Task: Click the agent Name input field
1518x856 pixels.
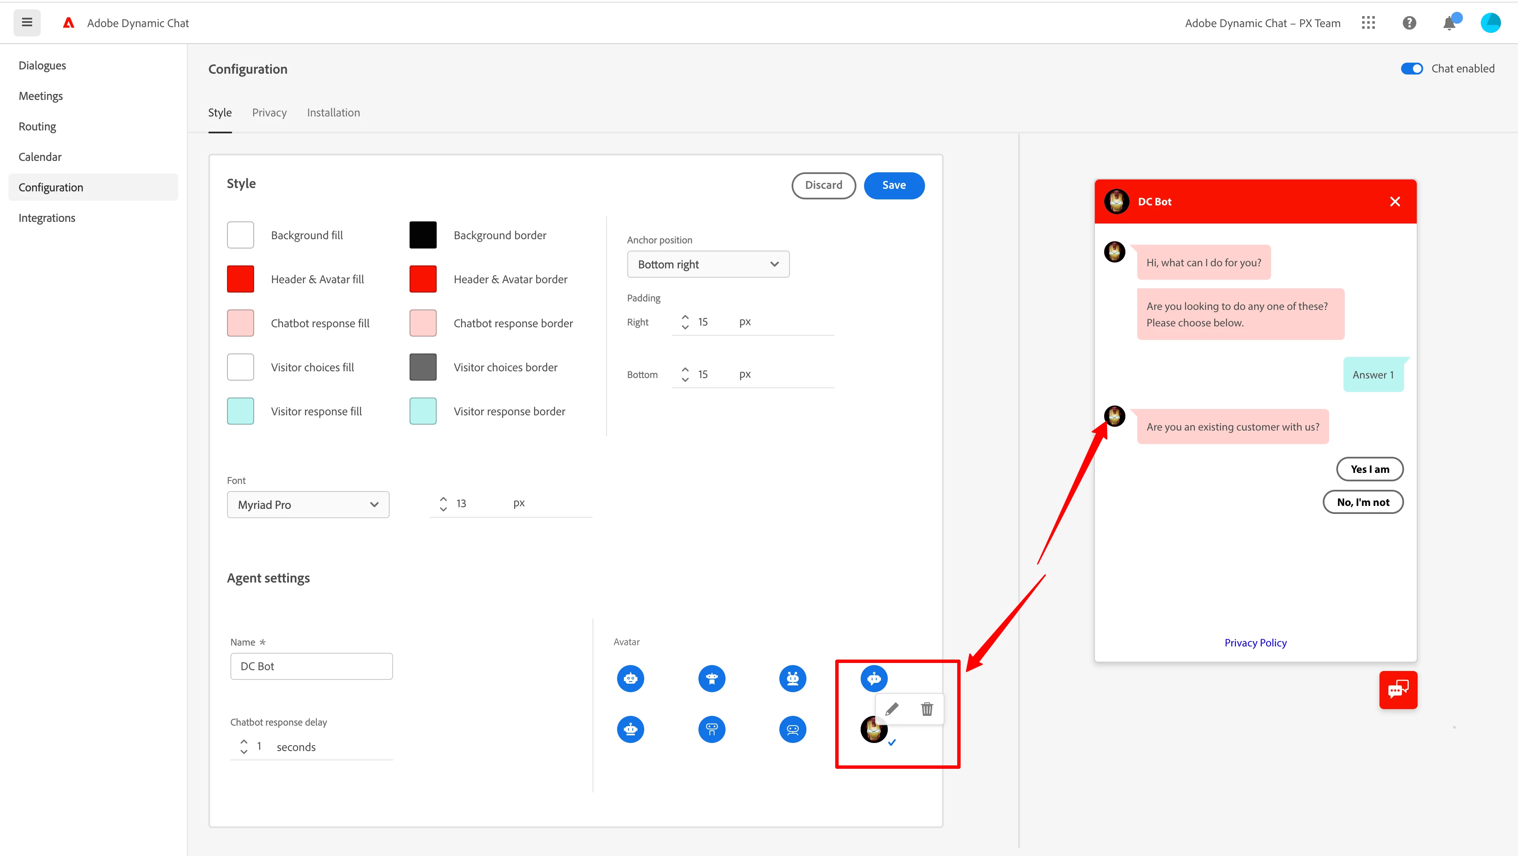Action: (x=311, y=666)
